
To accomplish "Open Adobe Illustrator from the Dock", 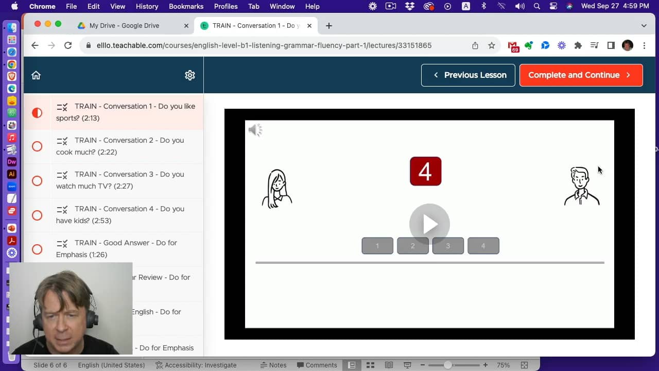I will [12, 174].
